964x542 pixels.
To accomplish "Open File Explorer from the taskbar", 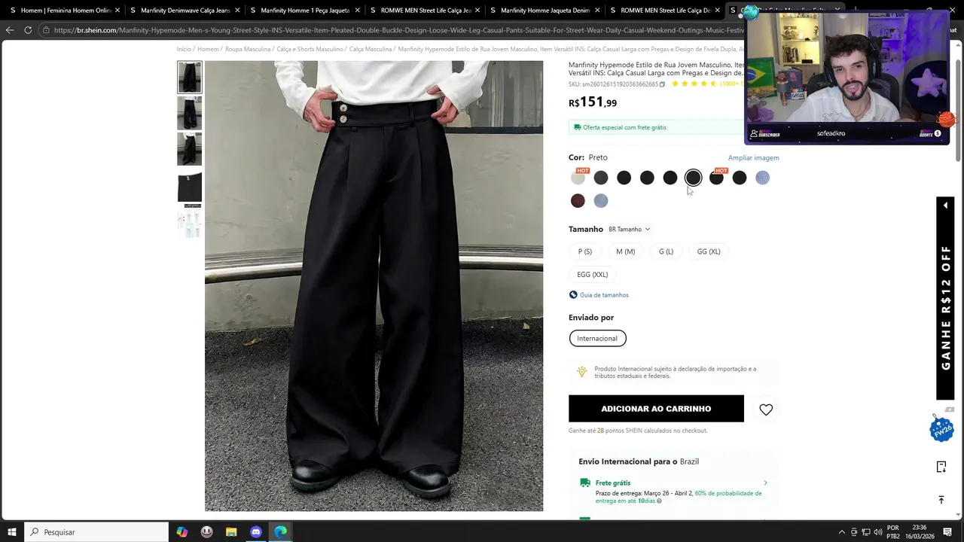I will click(231, 532).
